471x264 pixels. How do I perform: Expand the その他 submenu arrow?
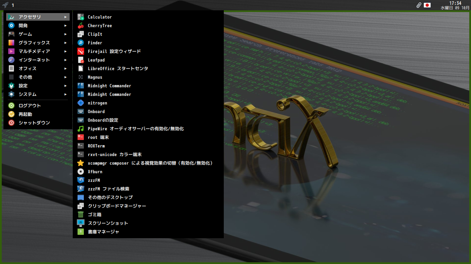pyautogui.click(x=66, y=77)
